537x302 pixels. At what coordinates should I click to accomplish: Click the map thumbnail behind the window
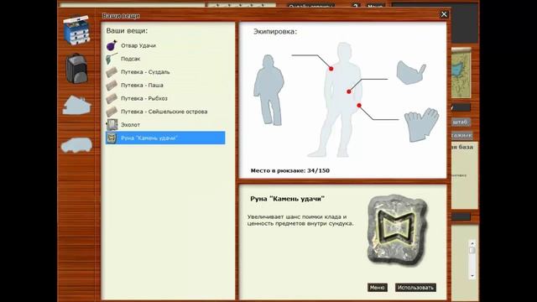click(461, 74)
